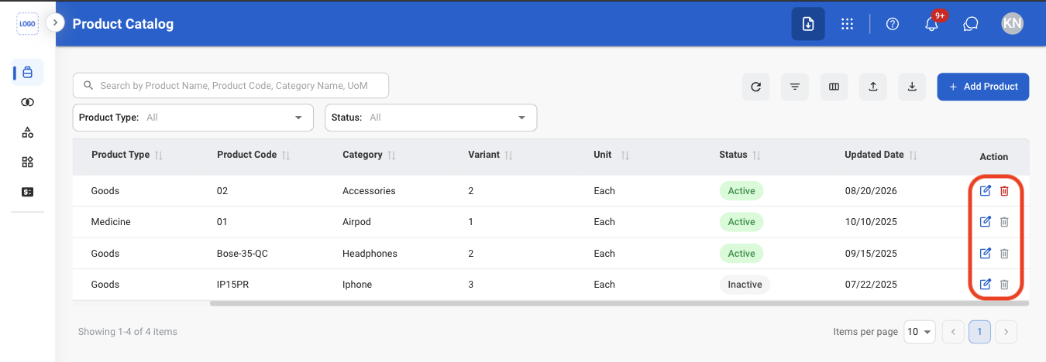Go to page 1 in pagination
This screenshot has height=362, width=1046.
click(979, 332)
